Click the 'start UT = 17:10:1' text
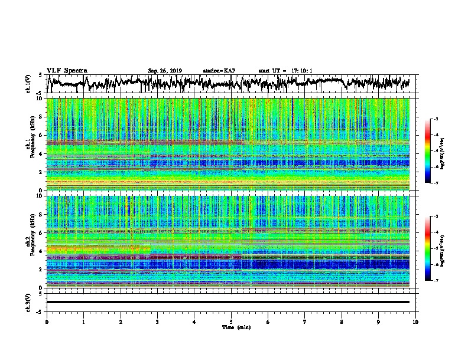Screen dimensions: 468x361 point(285,71)
